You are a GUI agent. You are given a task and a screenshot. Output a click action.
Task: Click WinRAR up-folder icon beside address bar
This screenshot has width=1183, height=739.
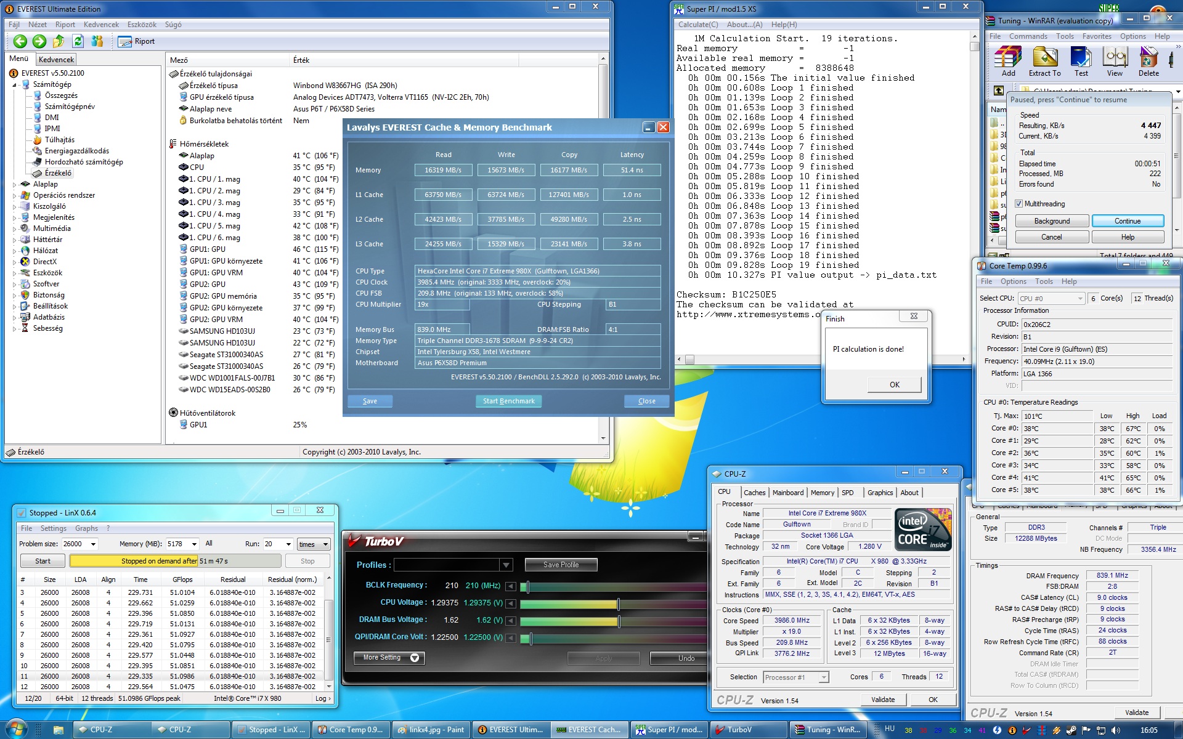pyautogui.click(x=998, y=91)
